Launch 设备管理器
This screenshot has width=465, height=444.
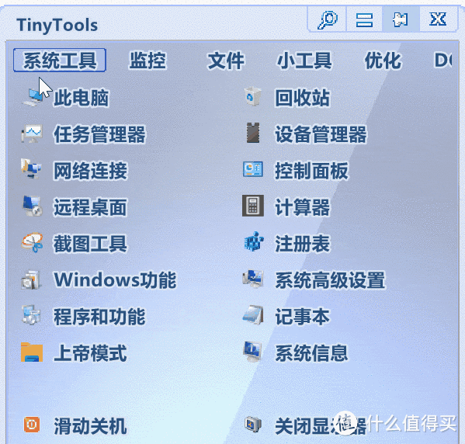321,134
